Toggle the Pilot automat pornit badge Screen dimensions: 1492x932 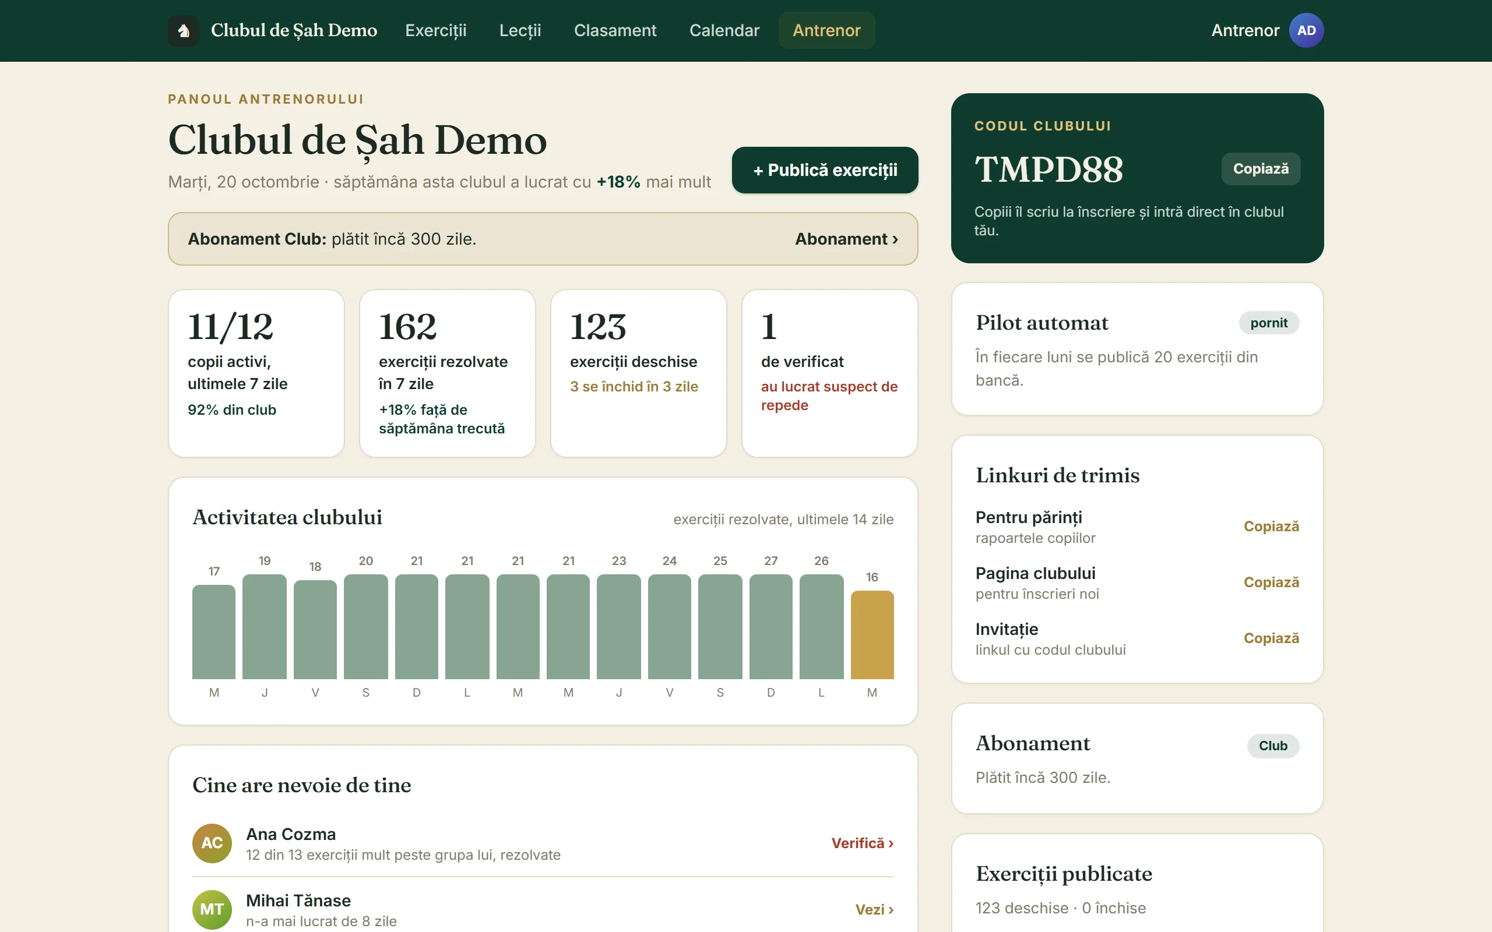[1269, 323]
